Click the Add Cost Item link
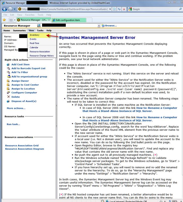This screenshot has height=202, width=183. pyautogui.click(x=20, y=64)
